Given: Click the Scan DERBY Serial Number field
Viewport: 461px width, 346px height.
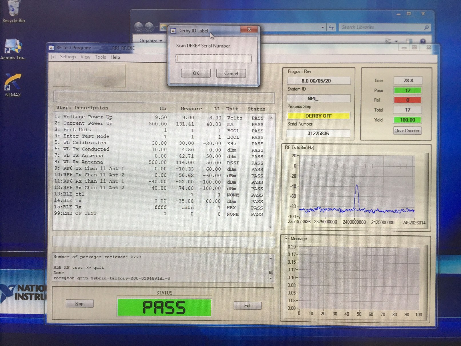Looking at the screenshot, I should (x=214, y=59).
